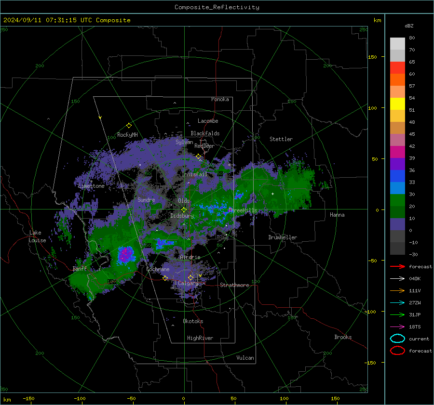Click the Red Deer city label
This screenshot has height=405, width=434.
coord(204,146)
